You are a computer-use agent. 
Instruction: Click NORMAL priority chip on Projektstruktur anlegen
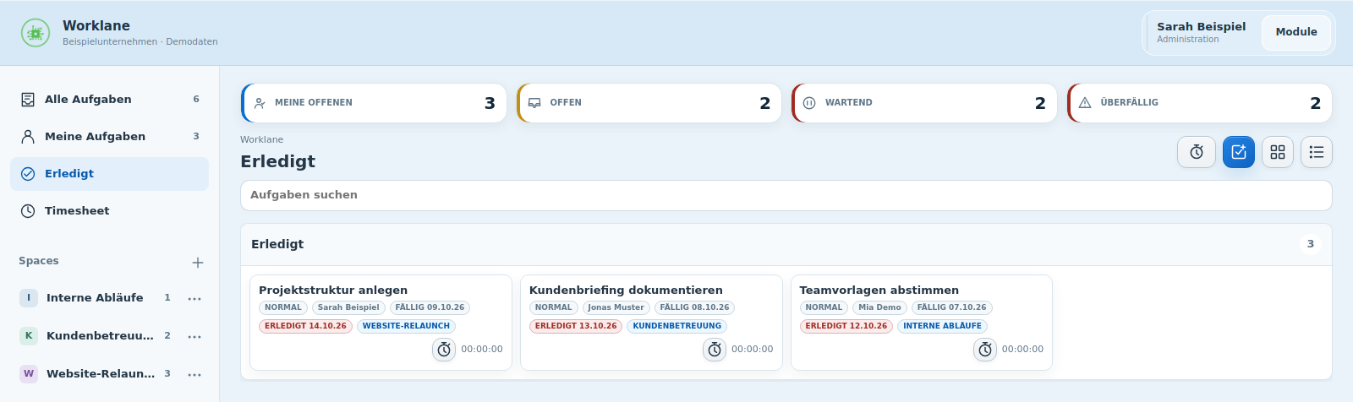283,307
